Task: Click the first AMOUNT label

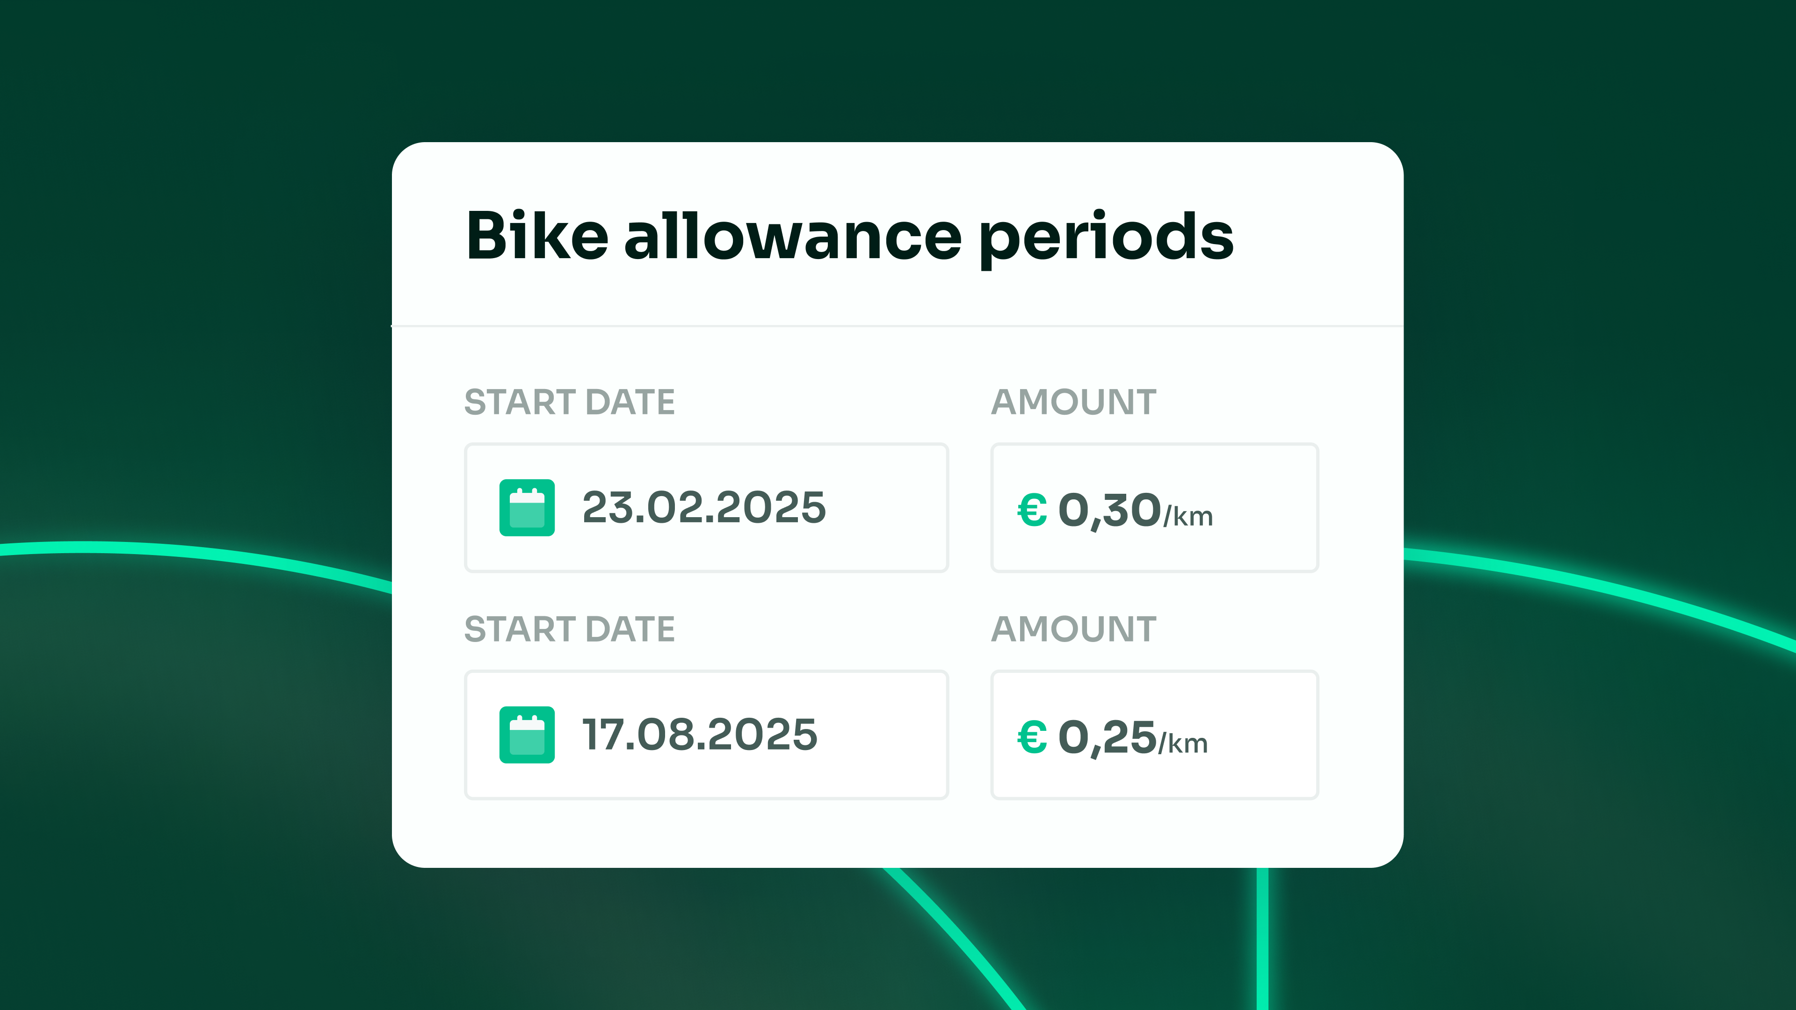Action: pyautogui.click(x=1074, y=402)
